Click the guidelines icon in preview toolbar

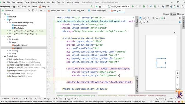point(147,22)
